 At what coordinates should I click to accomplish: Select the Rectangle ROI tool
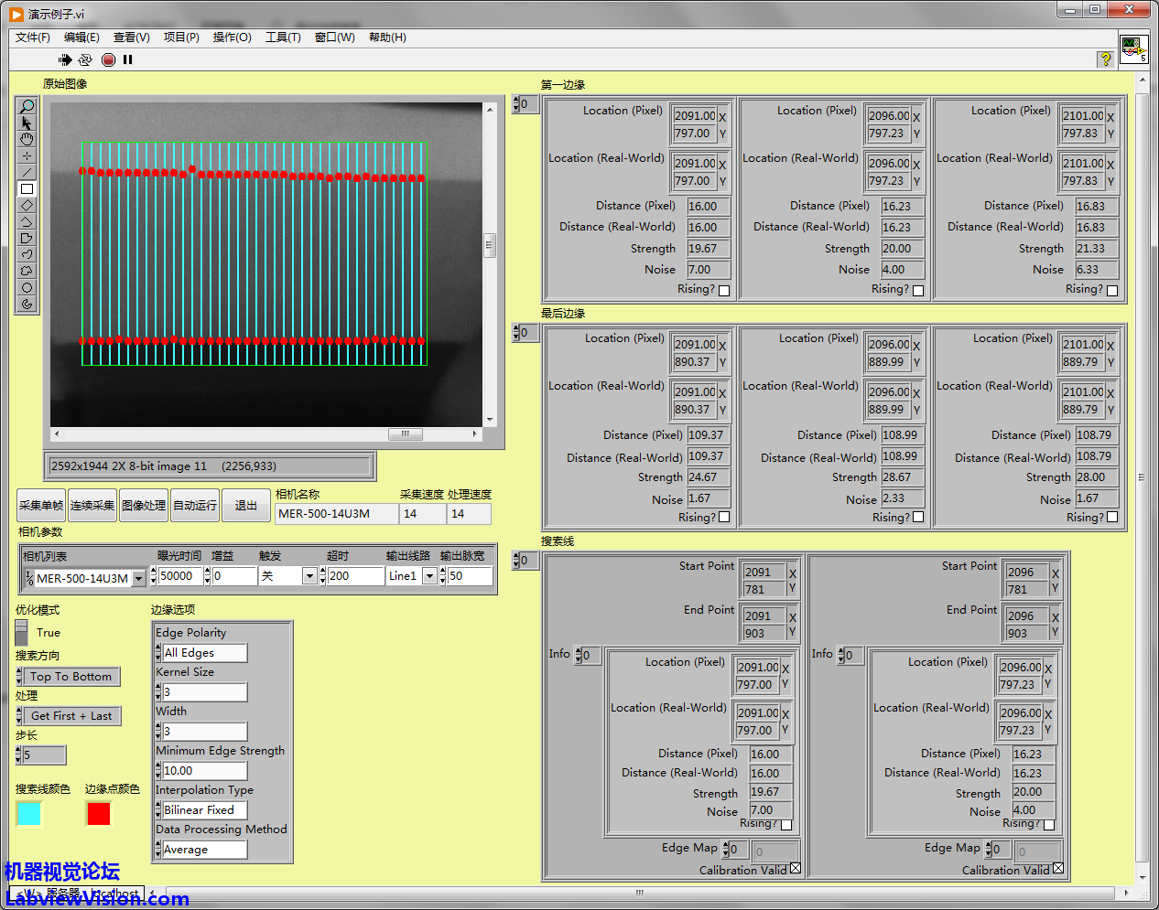(27, 188)
